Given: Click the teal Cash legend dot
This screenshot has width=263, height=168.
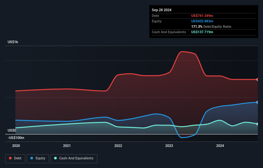Looking at the screenshot, I should [x=55, y=158].
